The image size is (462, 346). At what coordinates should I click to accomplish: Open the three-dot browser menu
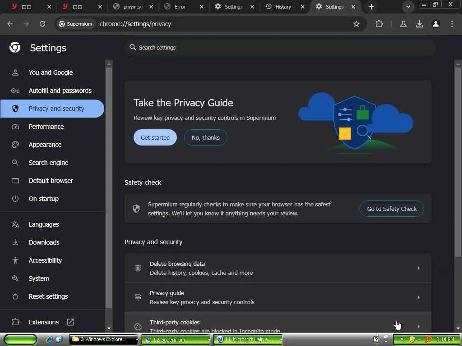[x=452, y=24]
